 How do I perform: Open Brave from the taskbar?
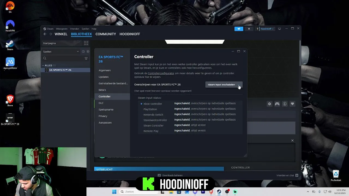[x=211, y=192]
